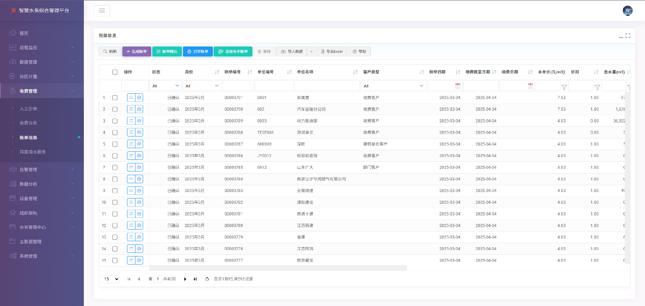Click the 打印账单 button
This screenshot has height=306, width=645.
(198, 52)
